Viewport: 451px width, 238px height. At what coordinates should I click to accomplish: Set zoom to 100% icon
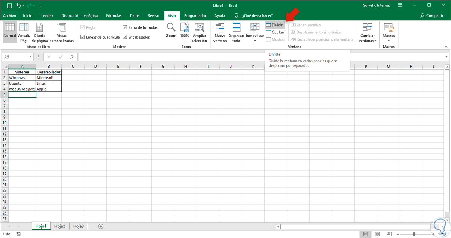(x=185, y=27)
